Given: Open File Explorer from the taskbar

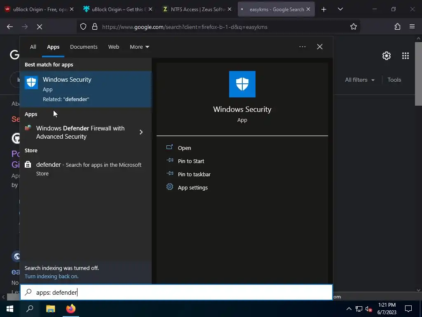Looking at the screenshot, I should pos(50,309).
